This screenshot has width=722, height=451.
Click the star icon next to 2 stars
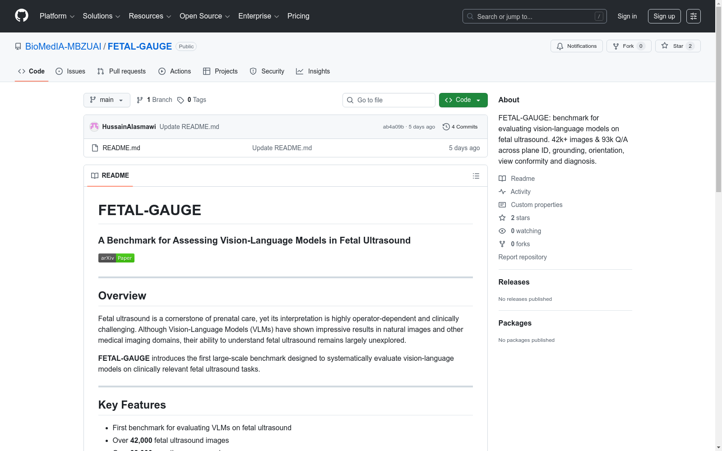(502, 218)
